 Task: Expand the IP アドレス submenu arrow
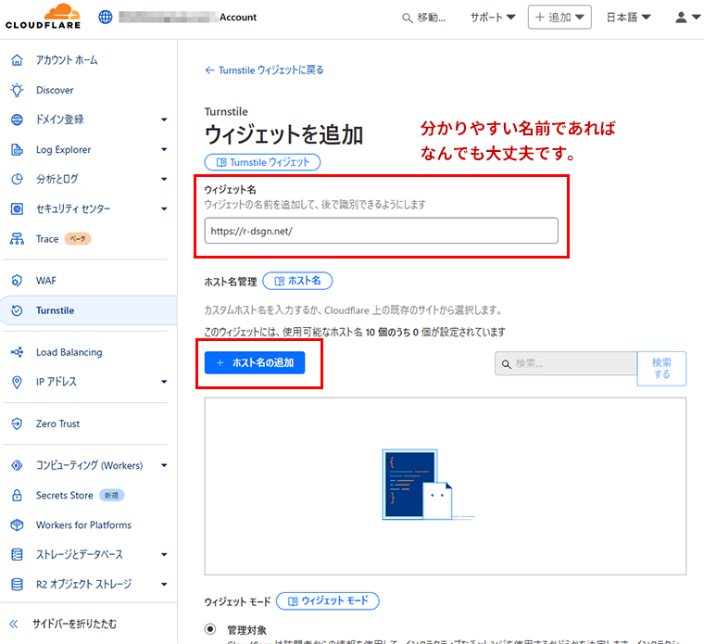[164, 382]
